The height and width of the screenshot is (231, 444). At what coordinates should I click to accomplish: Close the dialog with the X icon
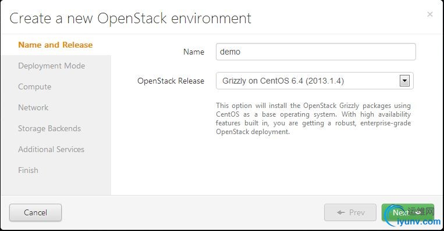pos(429,14)
